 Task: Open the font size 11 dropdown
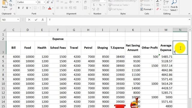point(44,2)
